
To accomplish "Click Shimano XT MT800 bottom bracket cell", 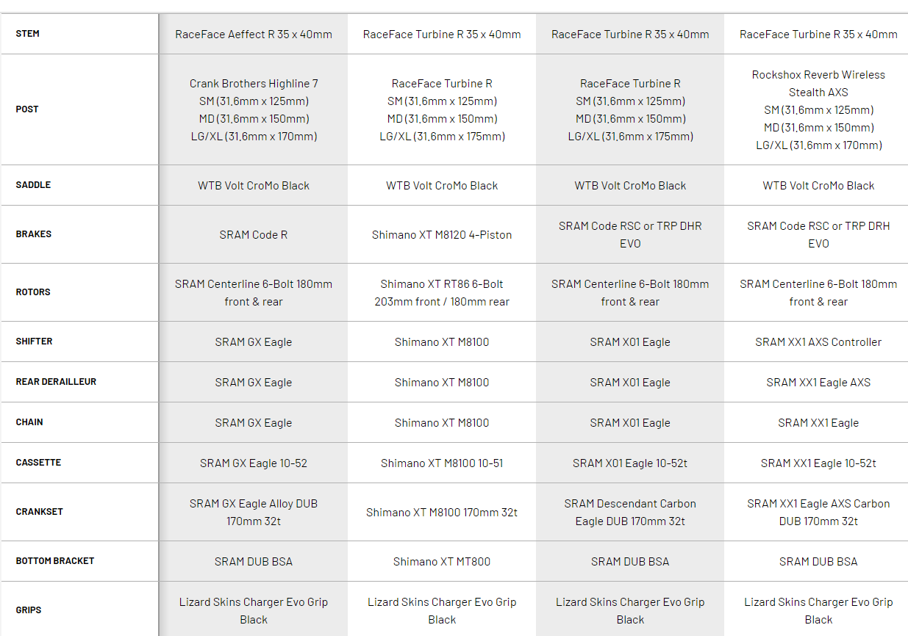I will pyautogui.click(x=442, y=562).
